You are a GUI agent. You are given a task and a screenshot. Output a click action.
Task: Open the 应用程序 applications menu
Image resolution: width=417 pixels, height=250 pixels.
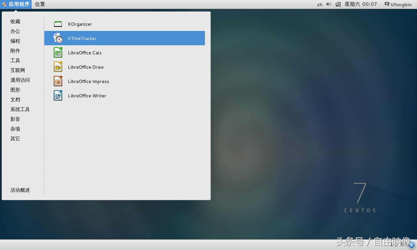tap(16, 4)
